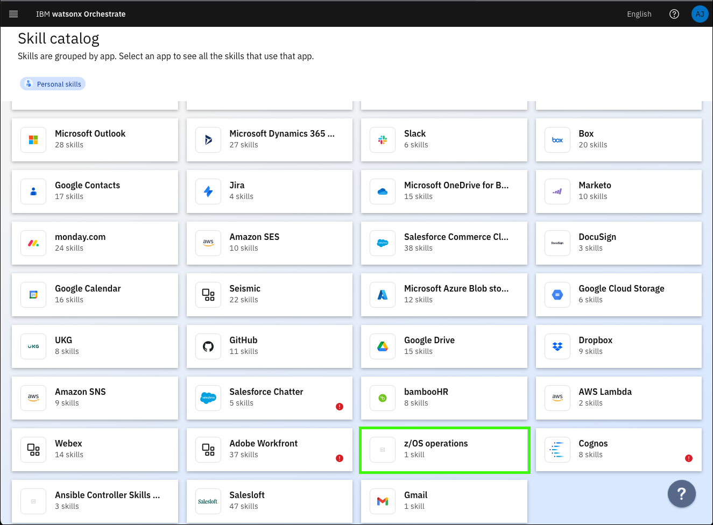
Task: Select the Google Calendar app card
Action: 95,295
